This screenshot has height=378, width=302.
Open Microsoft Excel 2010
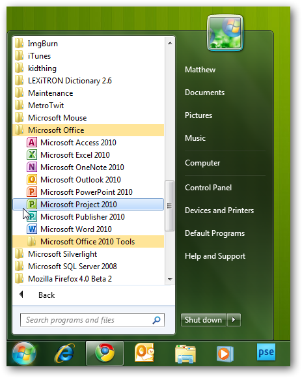[88, 154]
